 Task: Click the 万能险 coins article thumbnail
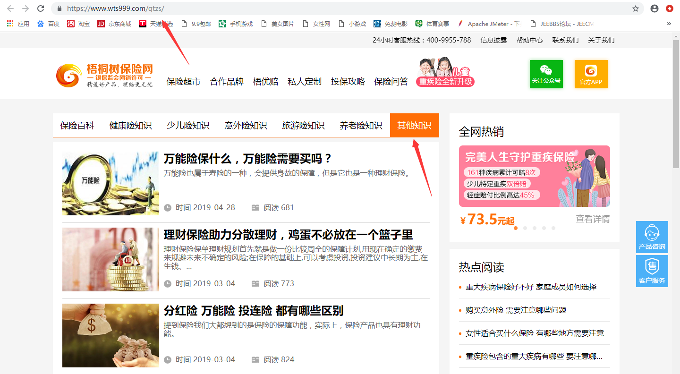point(110,183)
